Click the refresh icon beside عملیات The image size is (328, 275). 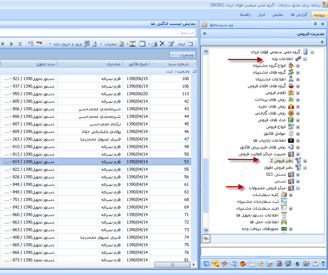(94, 44)
